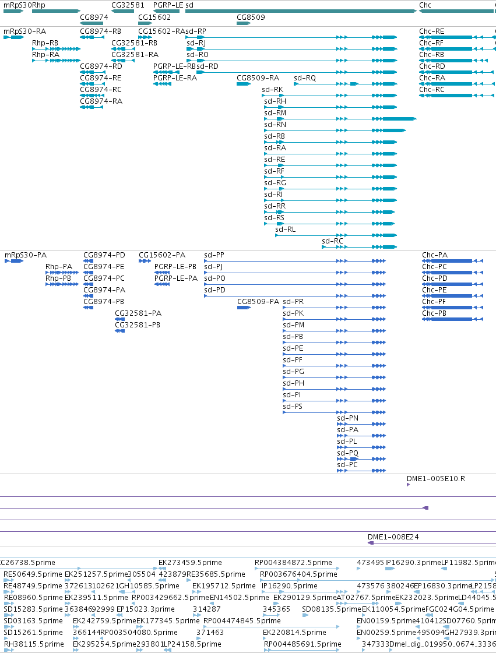Click the Chc-RC transcript label
The width and height of the screenshot is (496, 653).
[x=432, y=90]
